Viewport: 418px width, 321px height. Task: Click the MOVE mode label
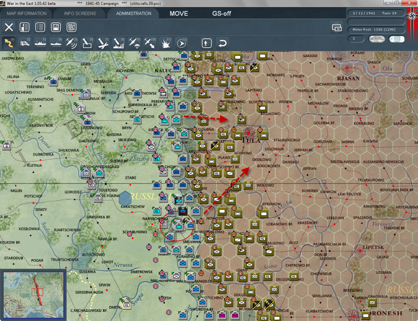click(x=179, y=13)
